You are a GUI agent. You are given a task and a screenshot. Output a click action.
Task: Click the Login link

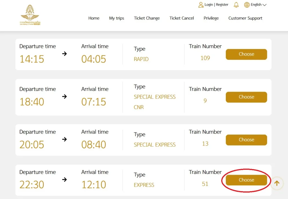tap(209, 5)
